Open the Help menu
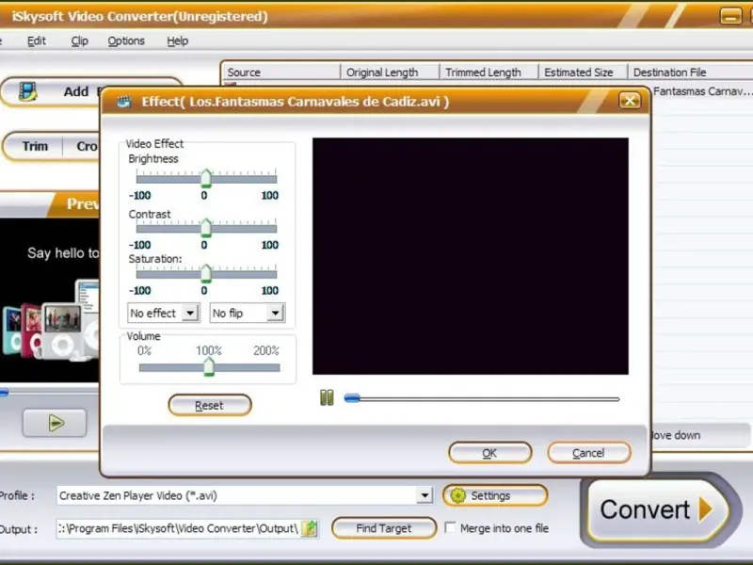This screenshot has height=565, width=753. (178, 40)
